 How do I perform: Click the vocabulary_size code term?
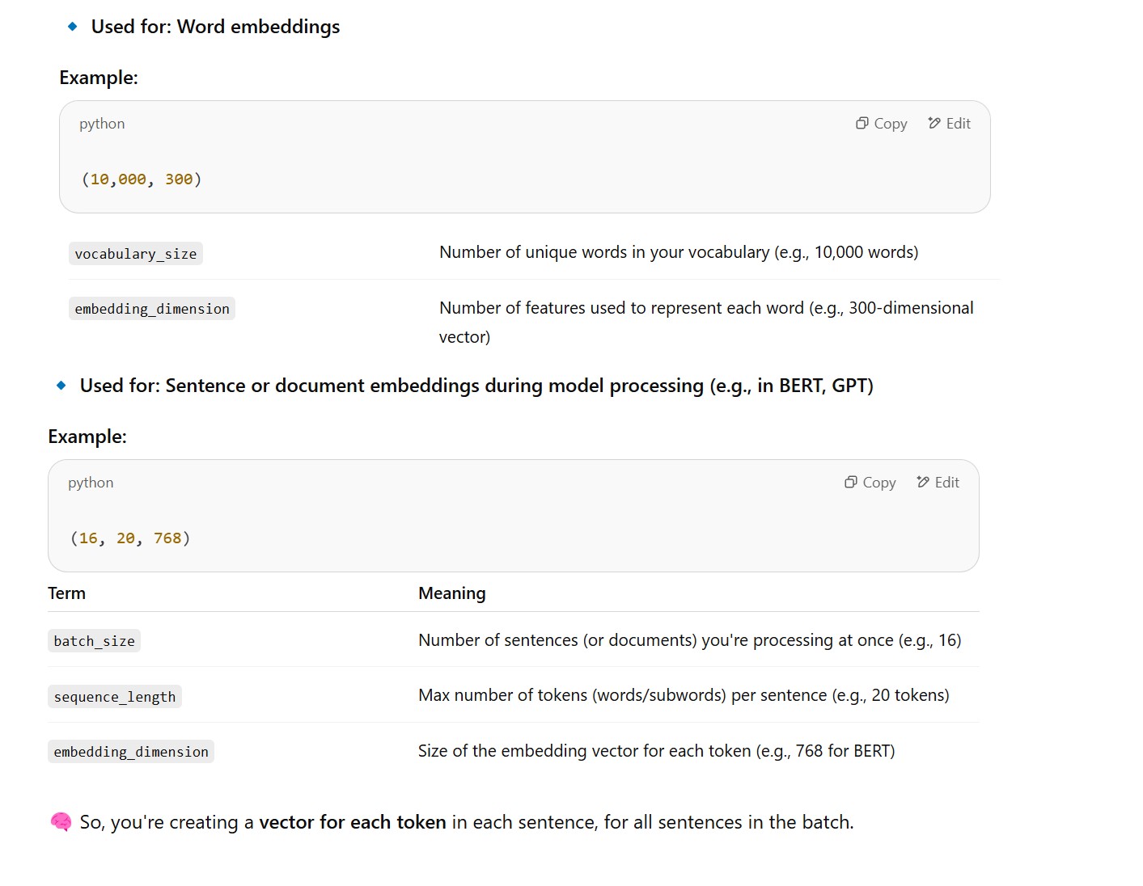click(x=136, y=254)
